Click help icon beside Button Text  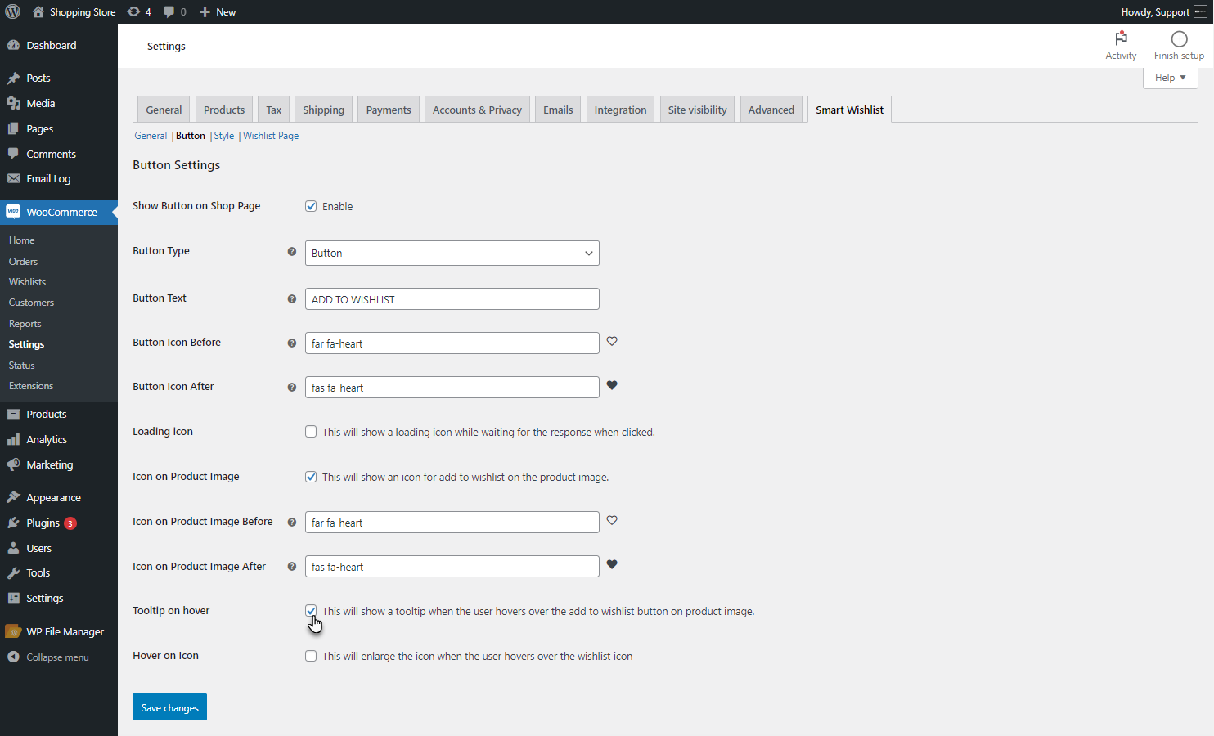coord(292,299)
